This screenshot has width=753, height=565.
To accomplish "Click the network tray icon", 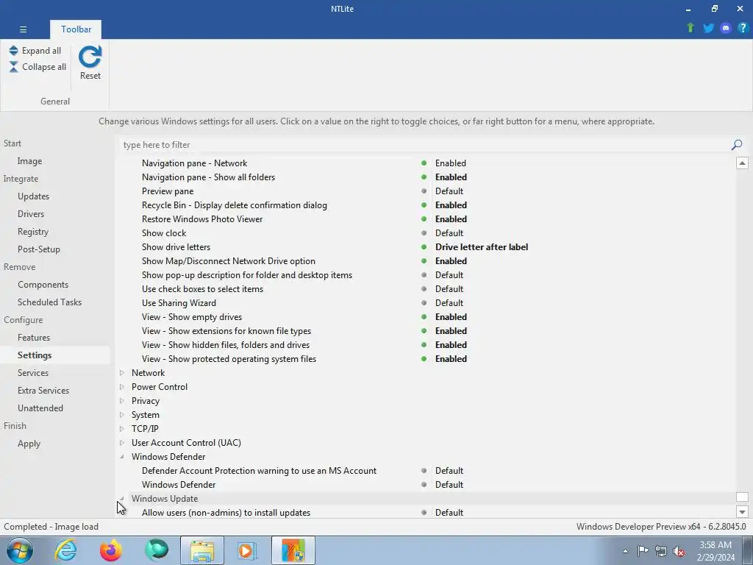I will tap(661, 551).
